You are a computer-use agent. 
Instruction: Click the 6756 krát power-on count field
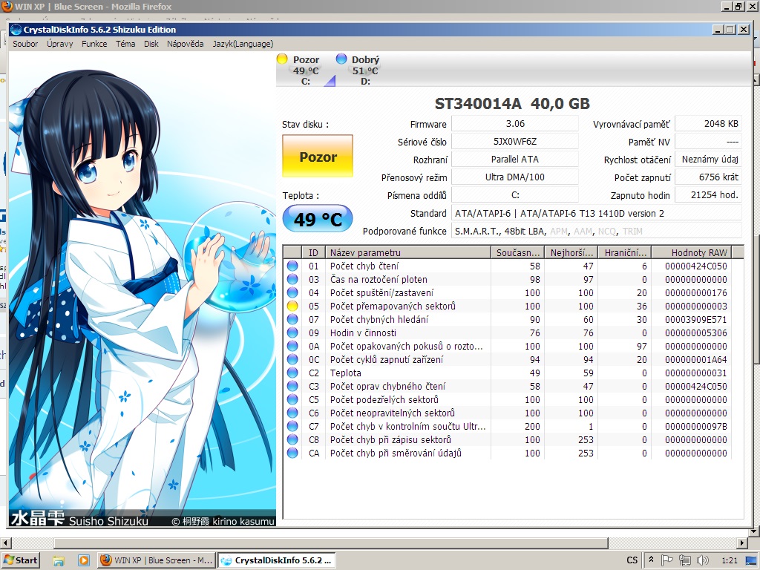pyautogui.click(x=708, y=177)
